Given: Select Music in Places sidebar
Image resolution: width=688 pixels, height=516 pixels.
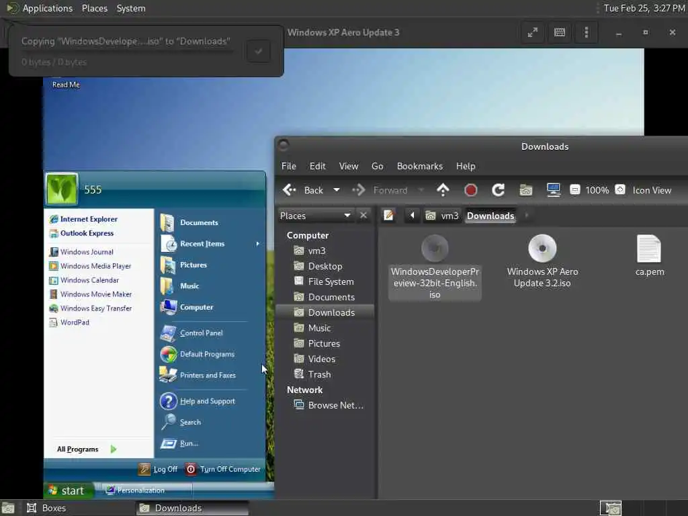Looking at the screenshot, I should pyautogui.click(x=325, y=328).
